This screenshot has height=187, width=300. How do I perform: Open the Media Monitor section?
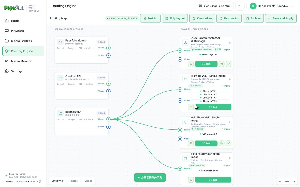(23, 61)
